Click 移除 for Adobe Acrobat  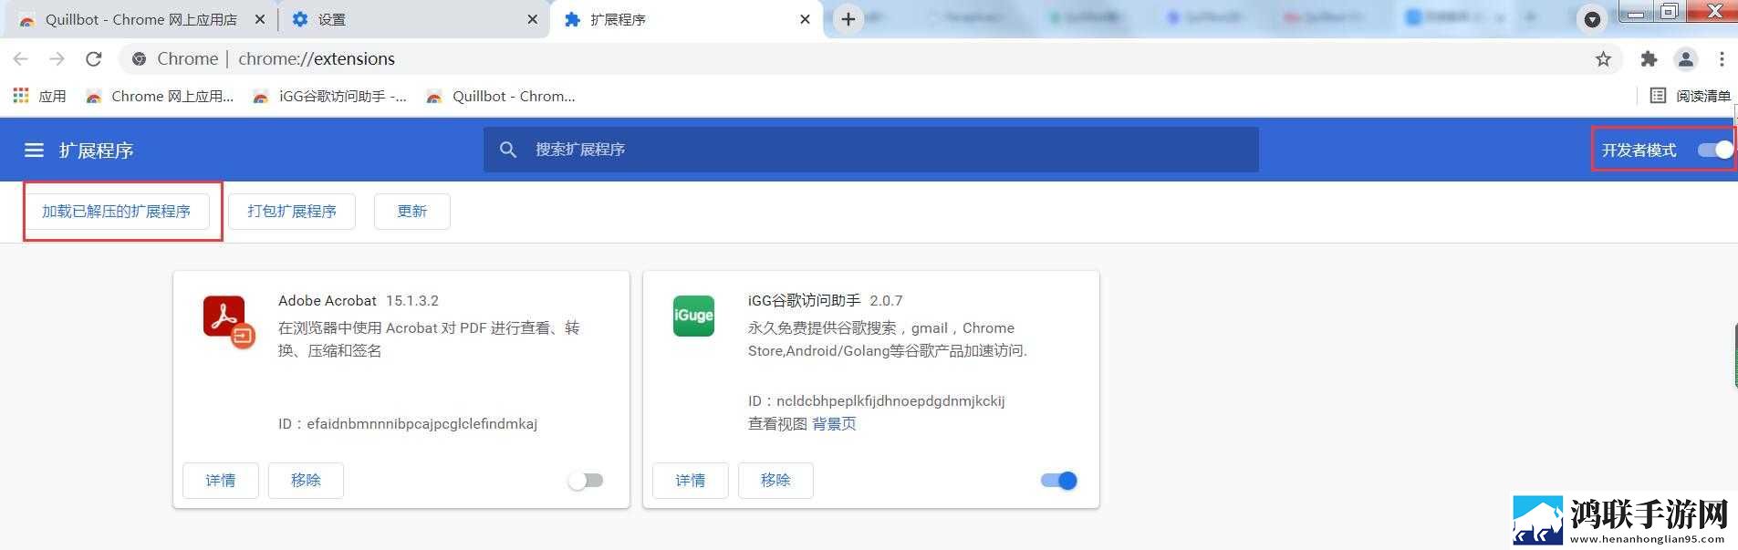(x=306, y=481)
